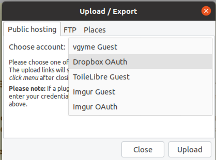The height and width of the screenshot is (160, 216).
Task: Click the Upload / Export title bar text
Action: pyautogui.click(x=108, y=12)
